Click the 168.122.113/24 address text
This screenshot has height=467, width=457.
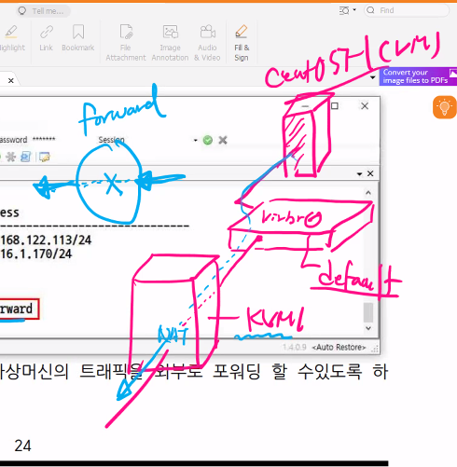pyautogui.click(x=46, y=240)
